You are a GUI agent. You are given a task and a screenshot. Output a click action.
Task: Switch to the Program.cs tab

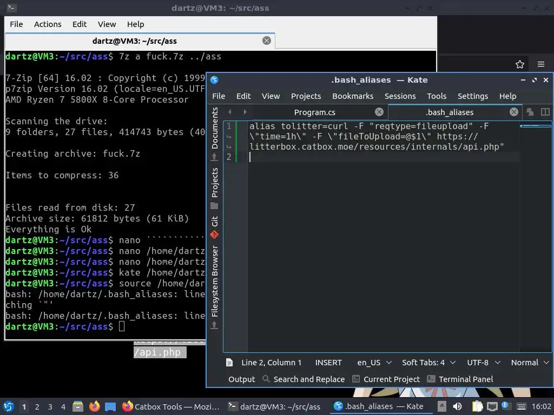pyautogui.click(x=314, y=112)
